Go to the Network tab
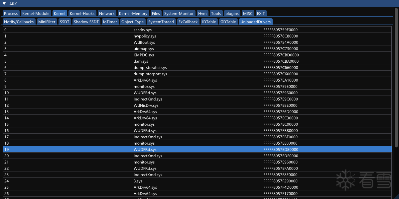Viewport: 399px width, 199px height. (x=107, y=13)
